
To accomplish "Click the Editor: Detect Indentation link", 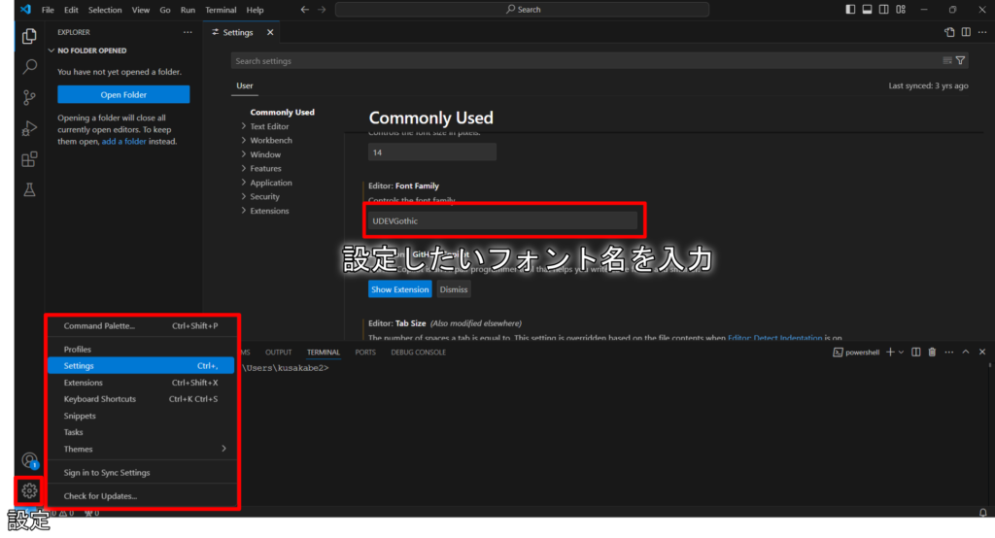I will click(774, 338).
